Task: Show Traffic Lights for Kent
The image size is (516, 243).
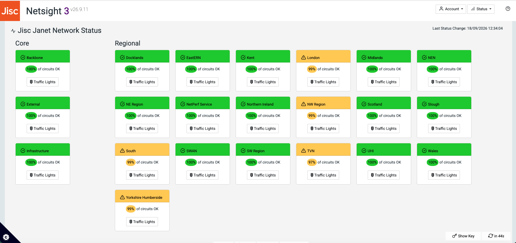Action: coord(263,82)
